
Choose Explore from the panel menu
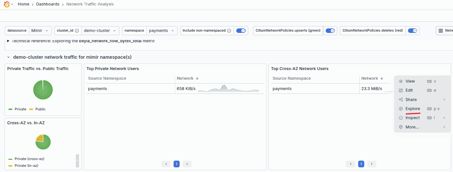(x=422, y=109)
